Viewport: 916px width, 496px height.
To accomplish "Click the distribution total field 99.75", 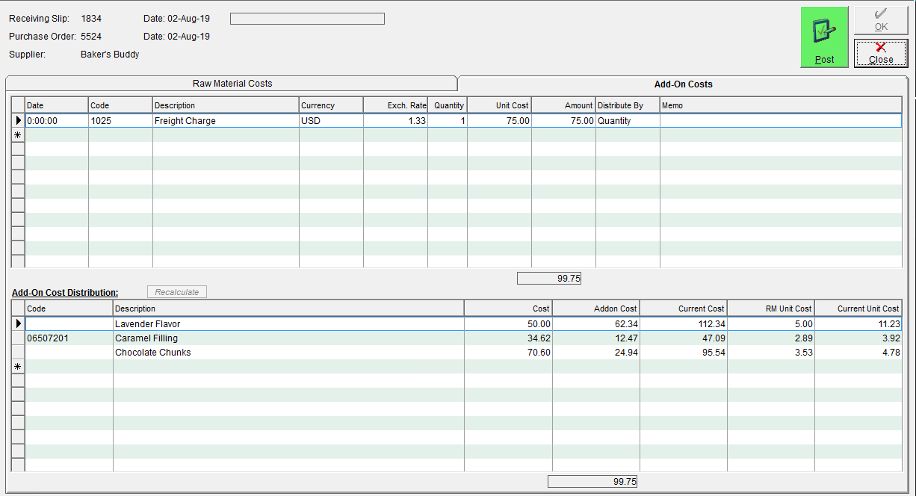I will tap(592, 482).
